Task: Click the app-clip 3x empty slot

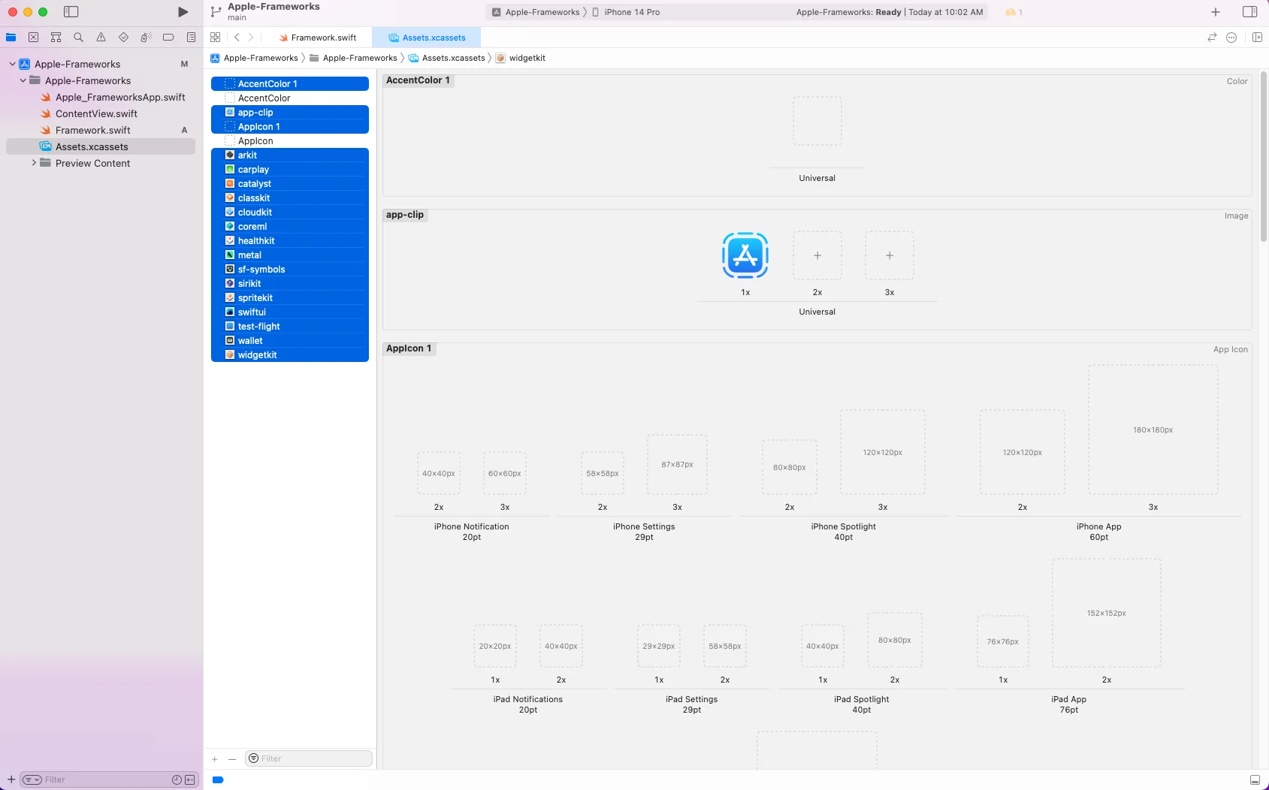Action: coord(890,255)
